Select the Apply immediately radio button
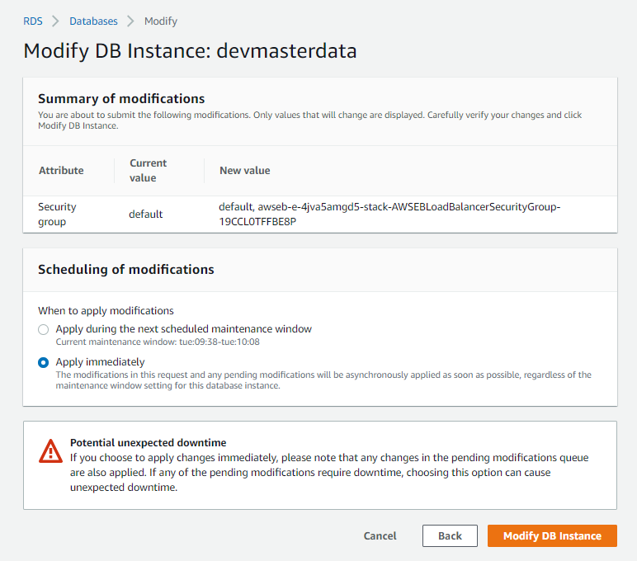The height and width of the screenshot is (561, 637). (44, 362)
